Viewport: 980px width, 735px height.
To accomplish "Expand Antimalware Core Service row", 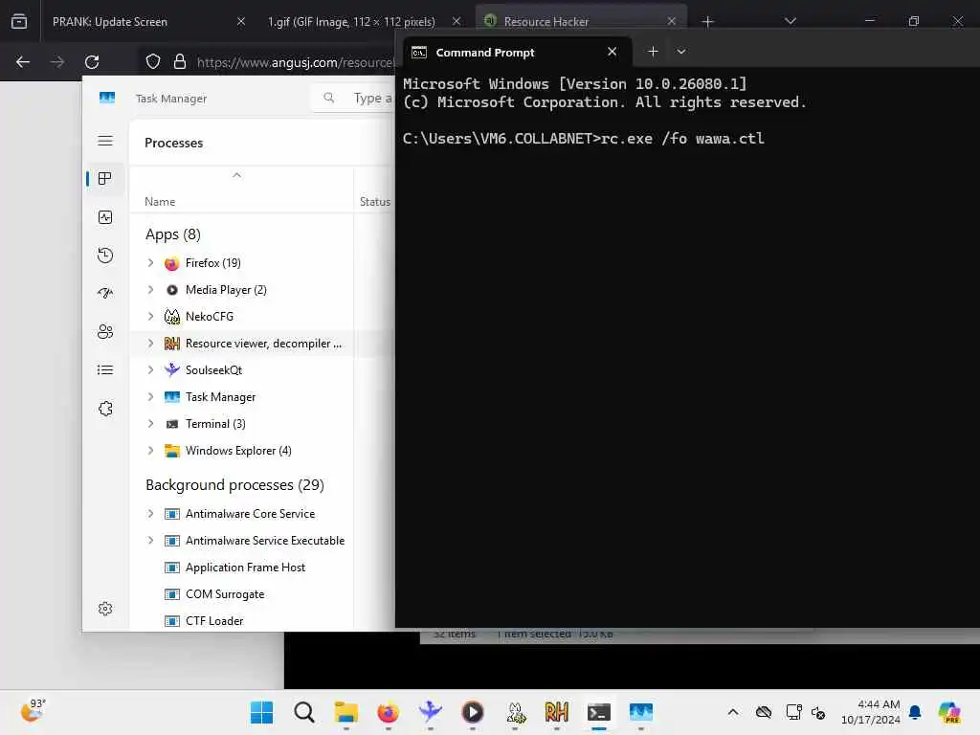I will pos(150,514).
